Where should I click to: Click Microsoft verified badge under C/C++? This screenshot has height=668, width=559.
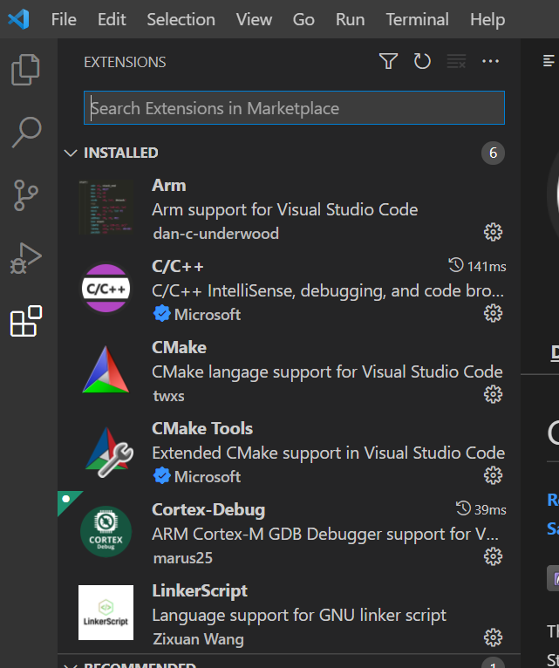pos(161,314)
